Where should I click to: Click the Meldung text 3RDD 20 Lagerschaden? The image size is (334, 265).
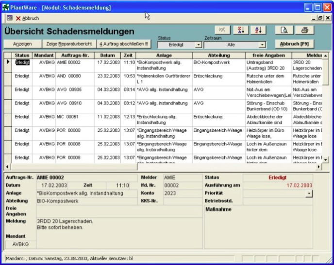(65, 221)
